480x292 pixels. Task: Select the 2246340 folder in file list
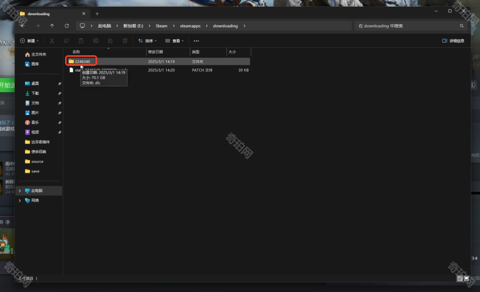(82, 62)
